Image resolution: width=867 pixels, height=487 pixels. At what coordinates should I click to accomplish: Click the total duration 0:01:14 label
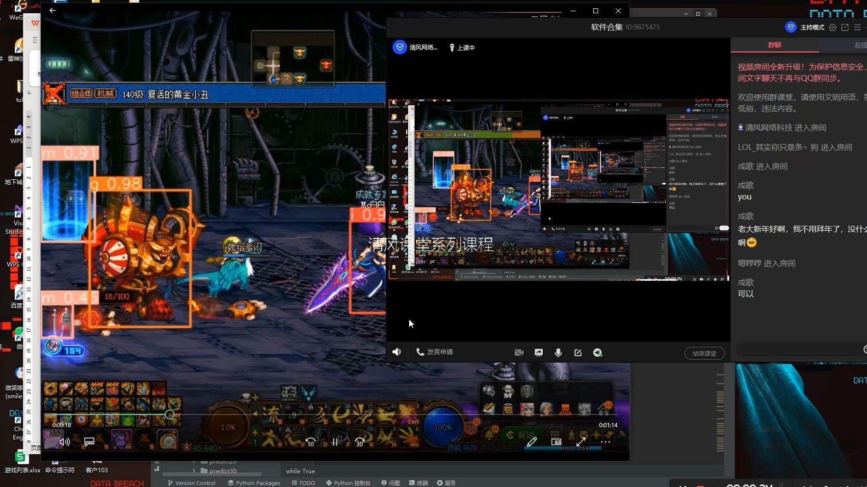[x=608, y=425]
